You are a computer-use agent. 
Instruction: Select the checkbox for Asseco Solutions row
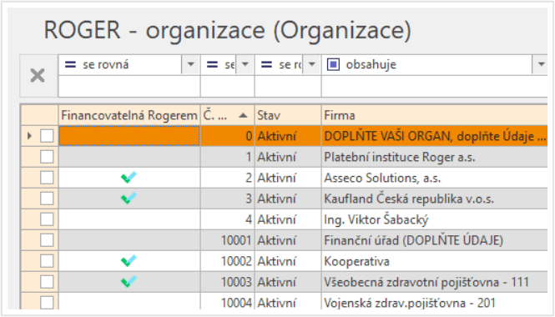coord(47,177)
